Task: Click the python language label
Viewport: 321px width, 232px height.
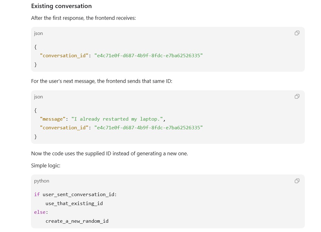Action: tap(42, 181)
